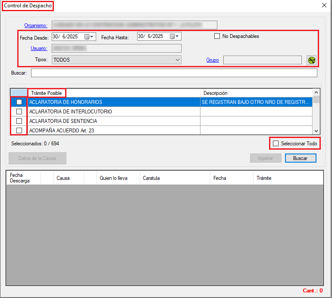Check the Seleccionar Todo checkbox
332x298 pixels.
tap(276, 143)
